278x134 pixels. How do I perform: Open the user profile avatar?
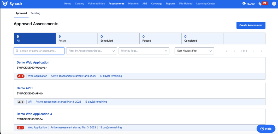pyautogui.click(x=274, y=4)
